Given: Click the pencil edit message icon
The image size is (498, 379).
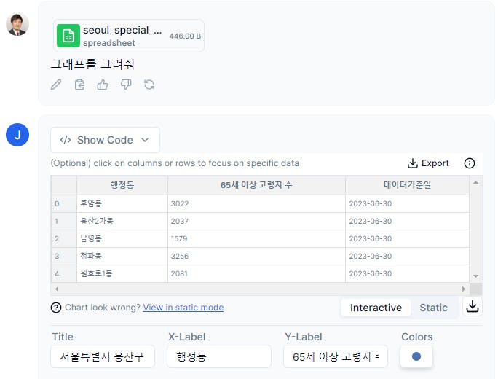Looking at the screenshot, I should click(56, 85).
